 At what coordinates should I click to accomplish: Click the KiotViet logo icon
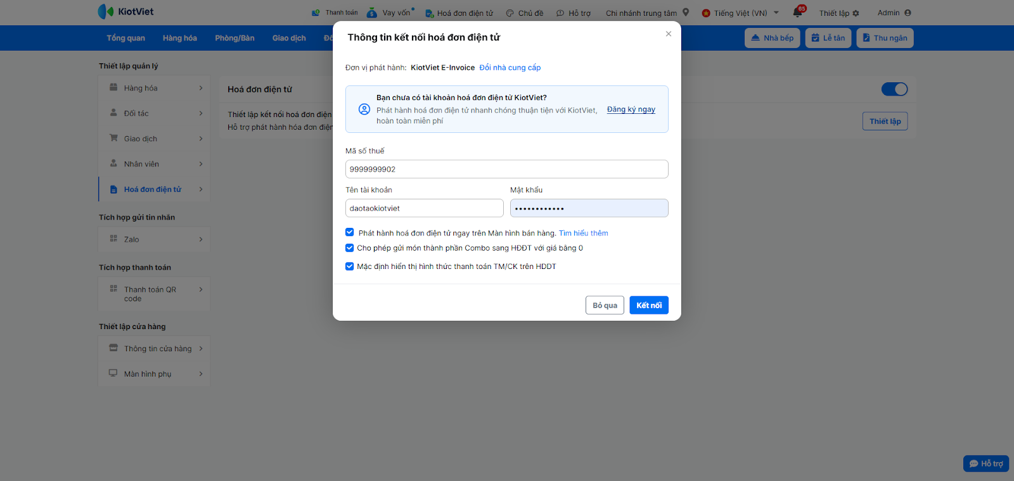click(x=105, y=11)
